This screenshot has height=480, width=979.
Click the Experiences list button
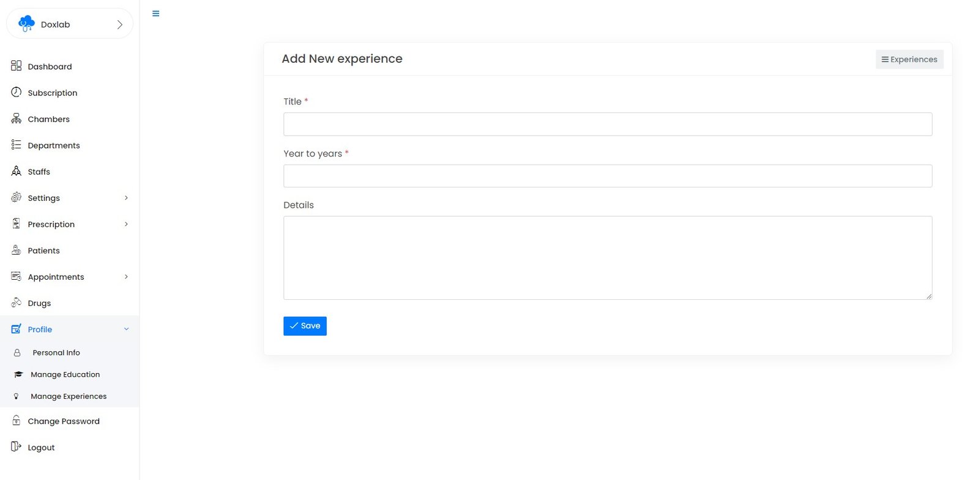(909, 59)
